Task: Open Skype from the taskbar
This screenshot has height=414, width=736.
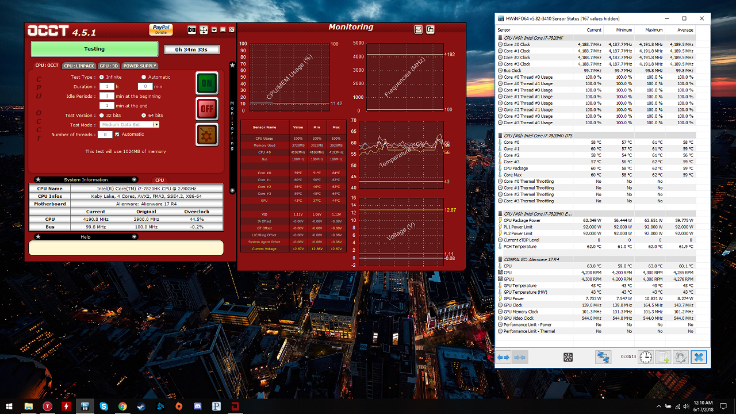Action: (x=103, y=406)
